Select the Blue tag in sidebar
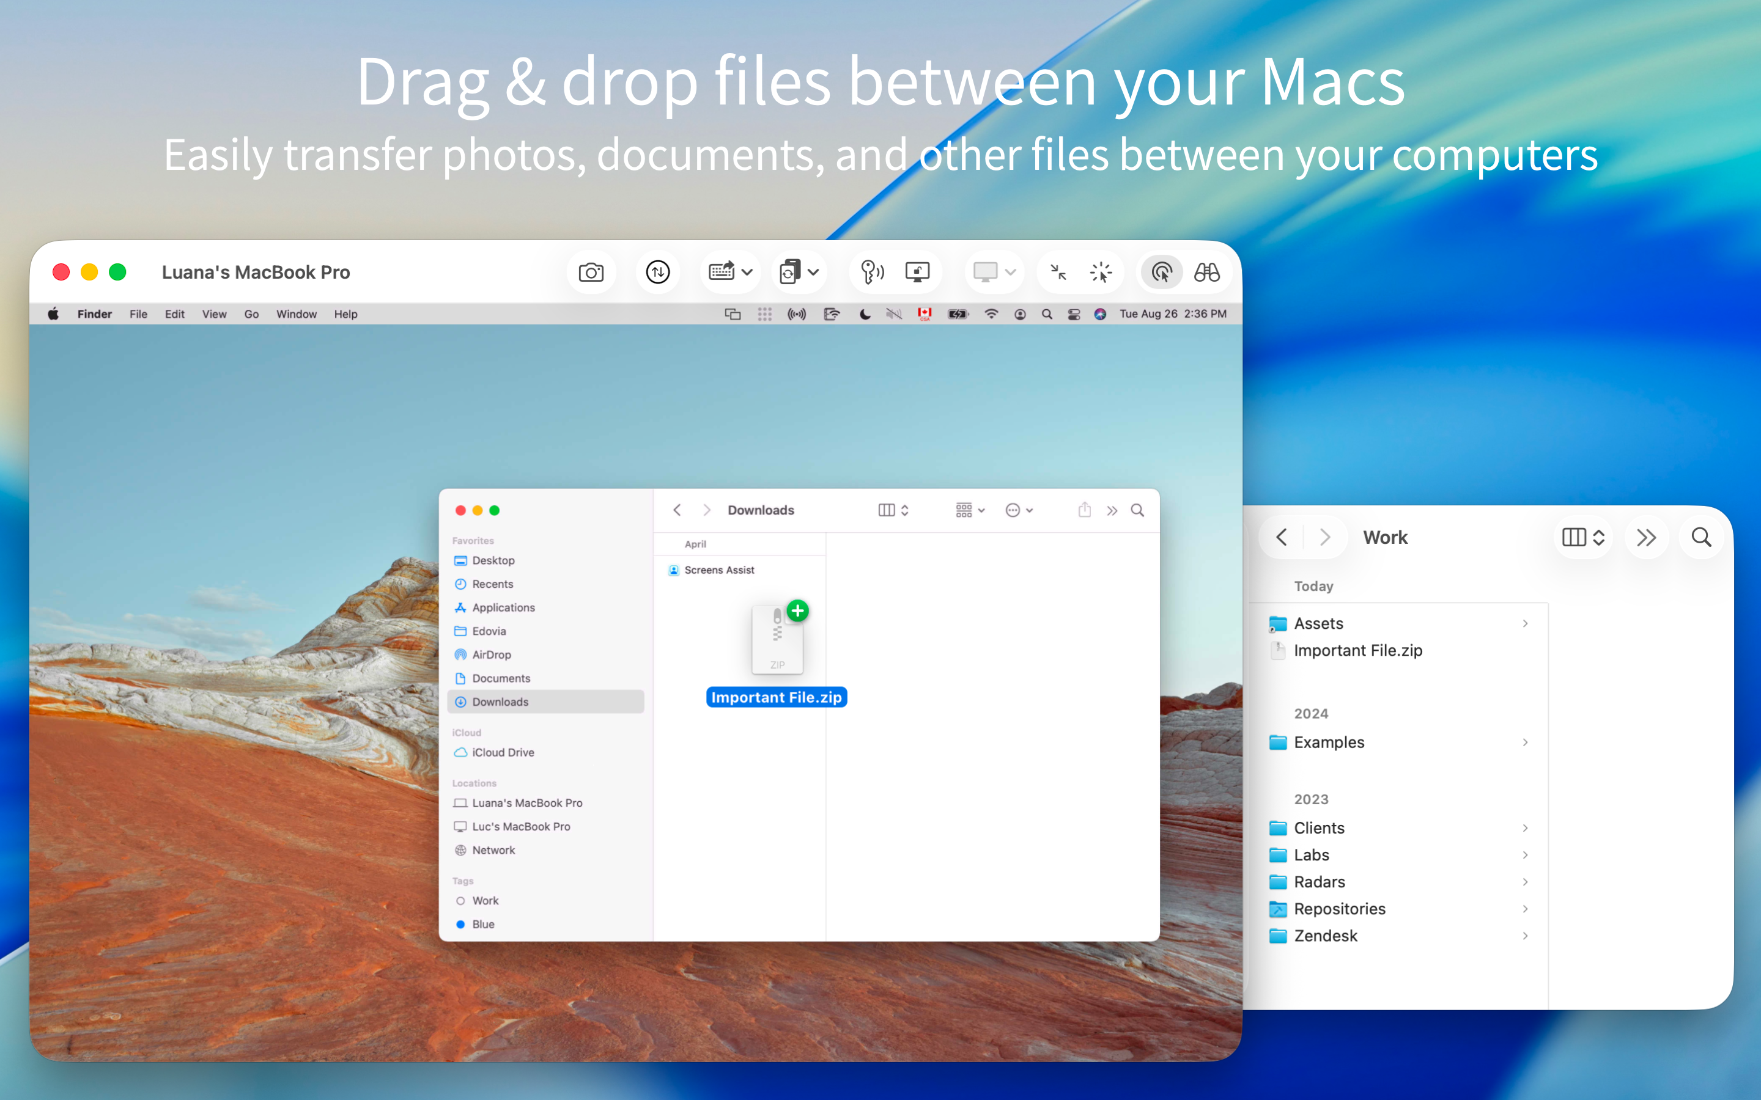This screenshot has width=1761, height=1100. tap(545, 924)
